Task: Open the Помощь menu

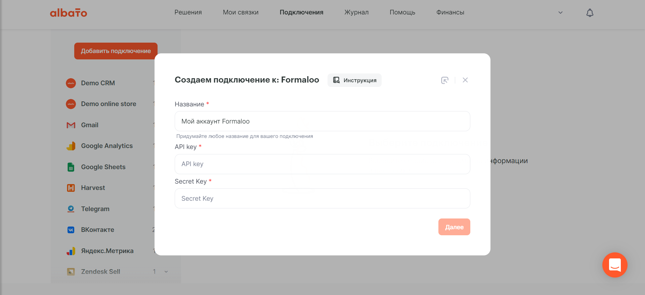Action: (402, 12)
